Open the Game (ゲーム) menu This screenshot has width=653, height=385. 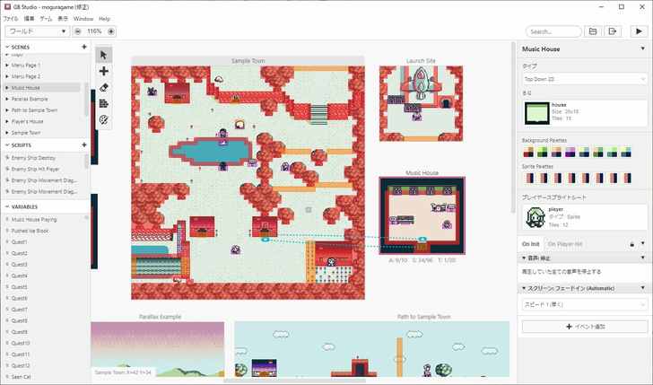click(x=46, y=19)
